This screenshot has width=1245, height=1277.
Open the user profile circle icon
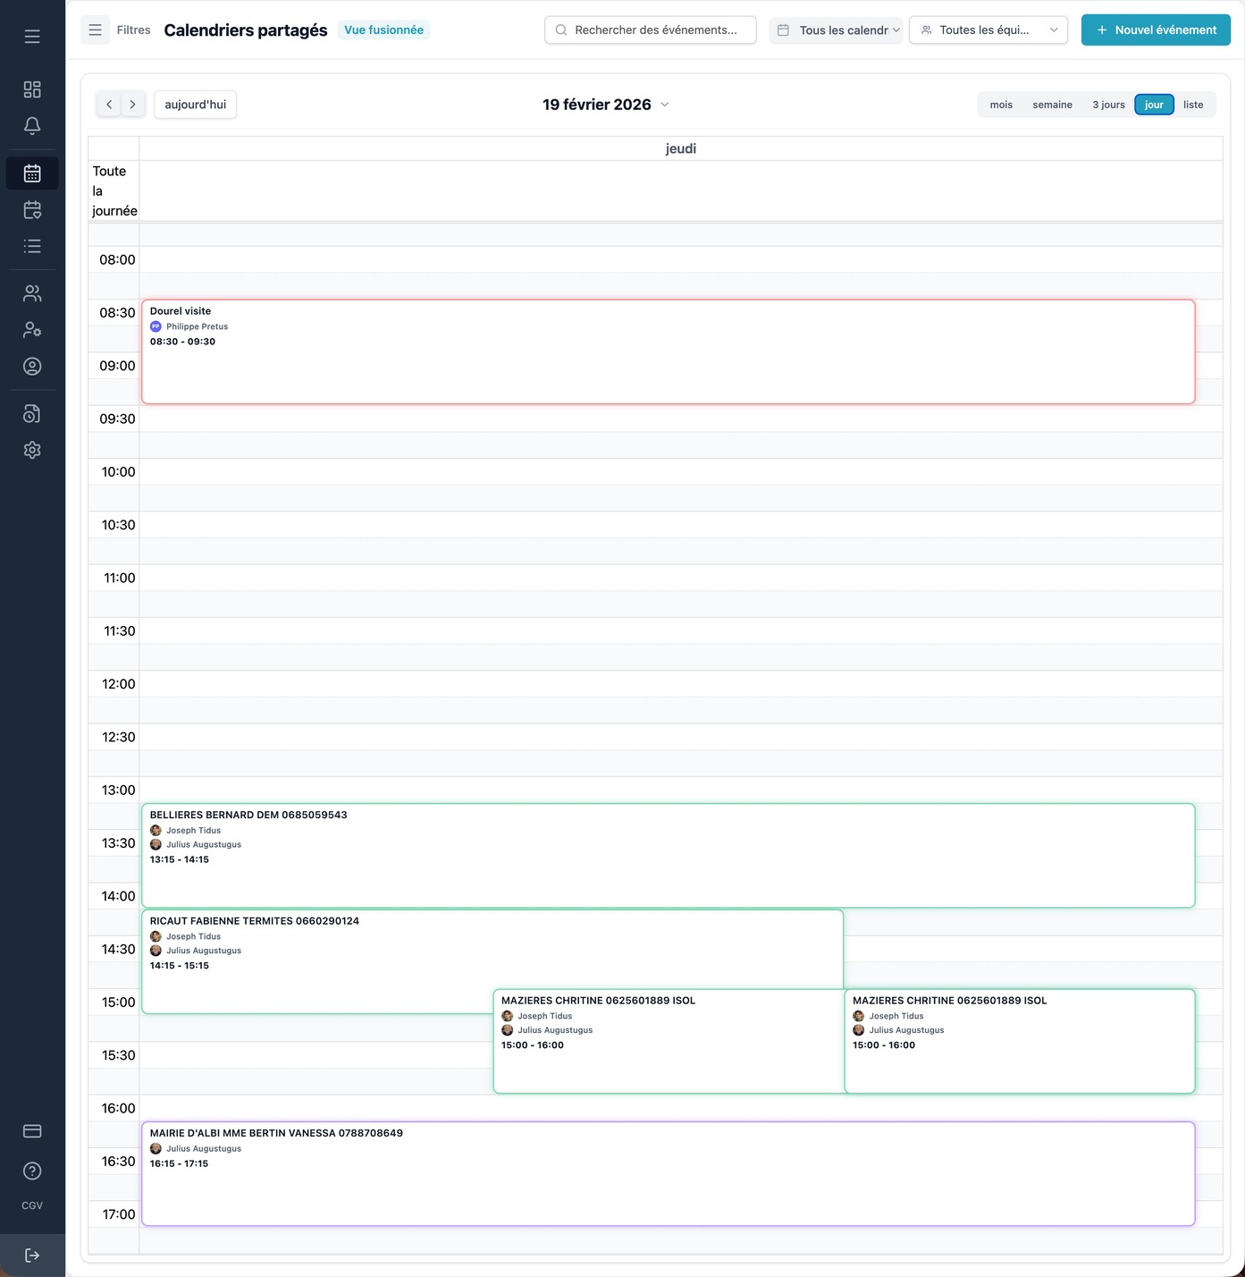tap(32, 367)
